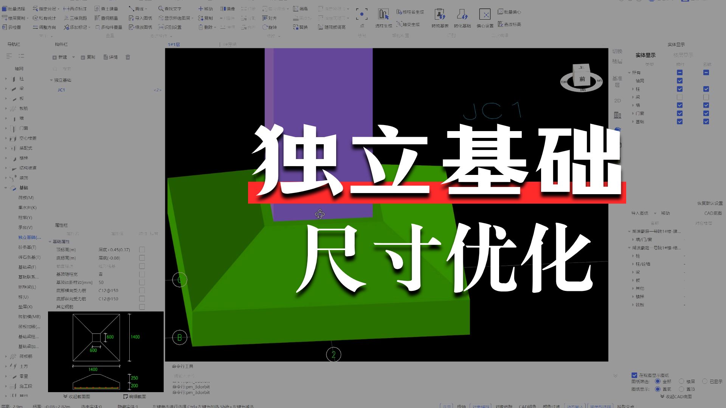Select the 旋转 rotate tool

[x=270, y=27]
